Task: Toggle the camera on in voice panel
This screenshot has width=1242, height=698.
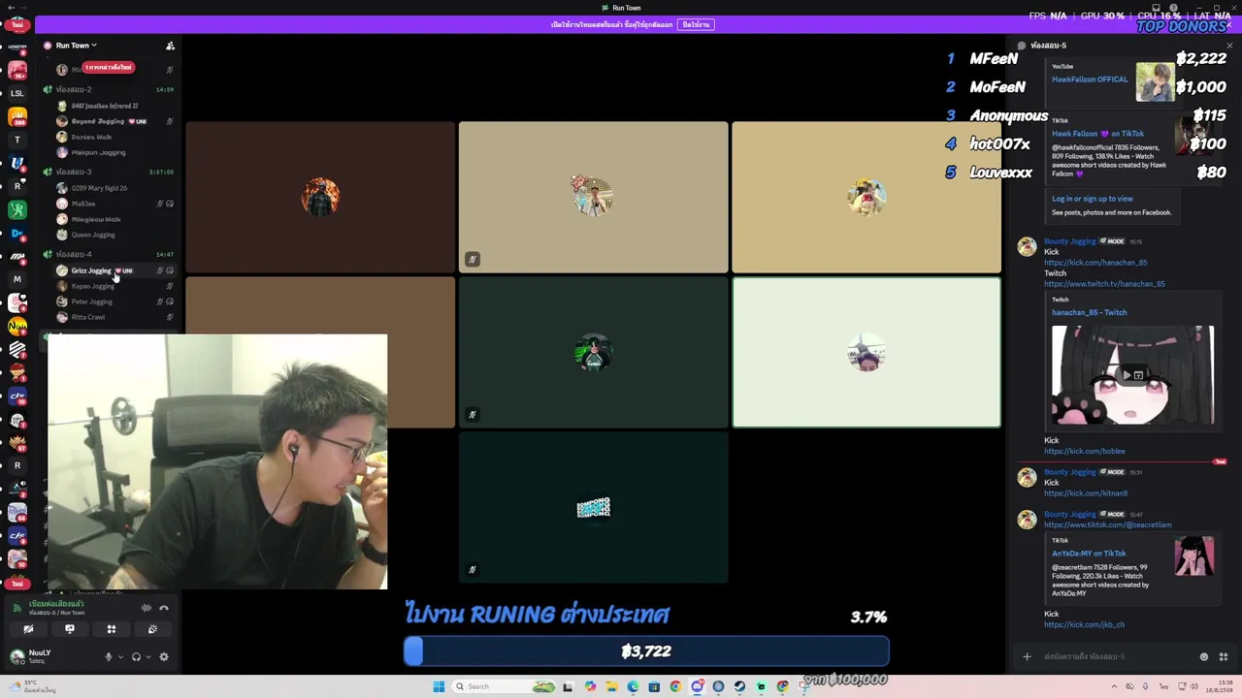Action: pos(28,629)
